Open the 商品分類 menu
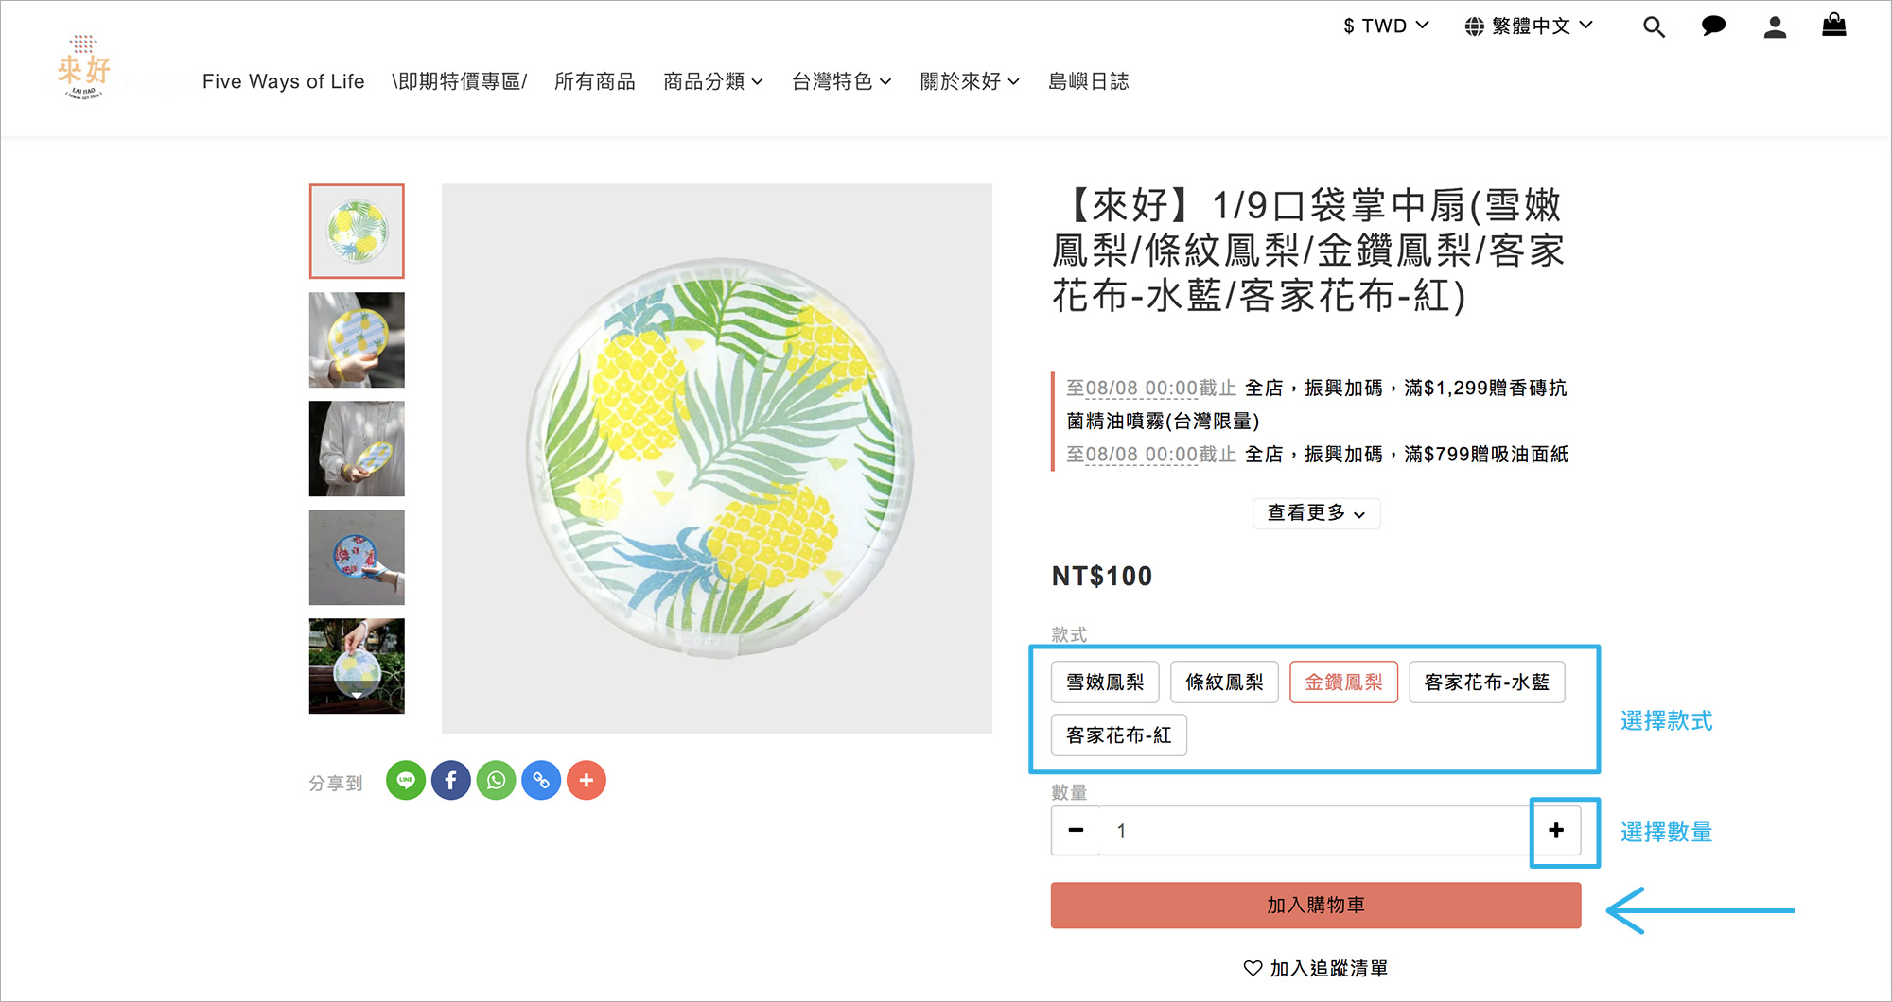1892x1002 pixels. (713, 82)
